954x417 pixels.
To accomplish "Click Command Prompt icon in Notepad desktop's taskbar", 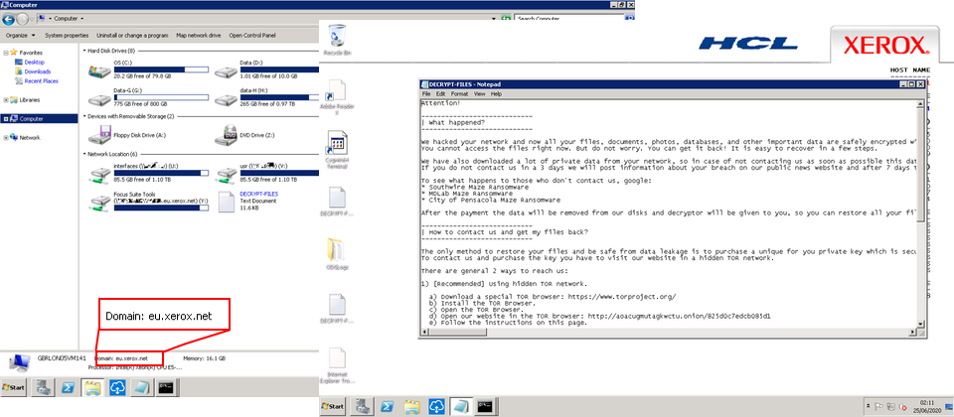I will coord(486,406).
